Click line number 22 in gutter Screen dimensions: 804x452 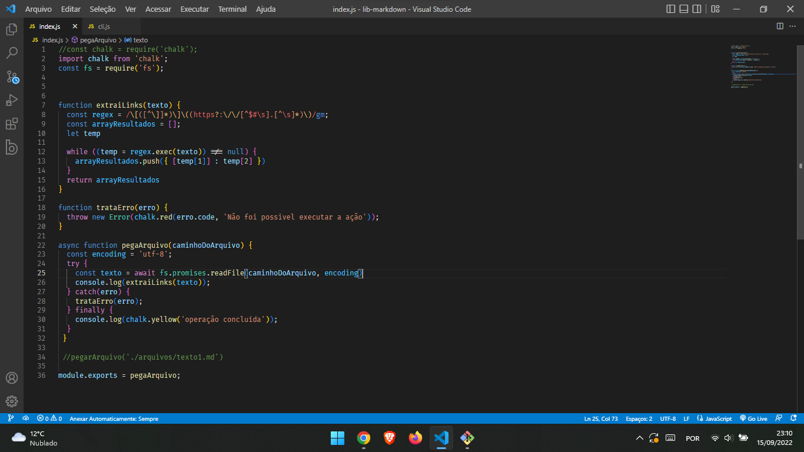click(x=41, y=245)
